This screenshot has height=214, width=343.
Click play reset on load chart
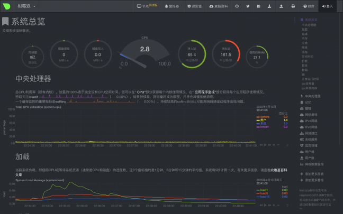265,205
